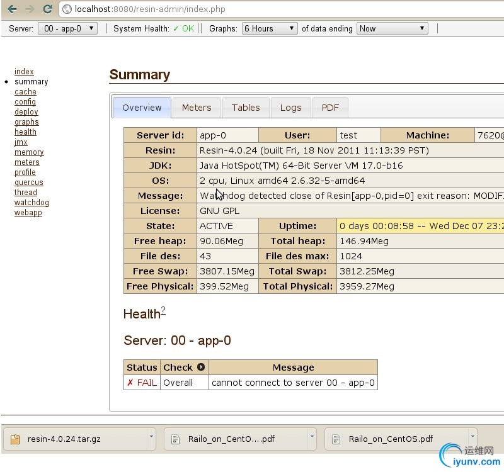Click the browser back arrow

(x=12, y=9)
